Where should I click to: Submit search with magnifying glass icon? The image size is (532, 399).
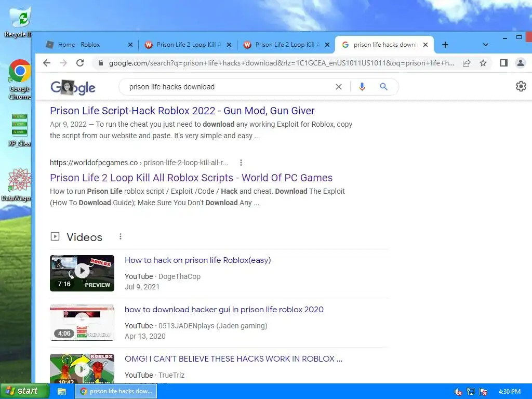383,87
